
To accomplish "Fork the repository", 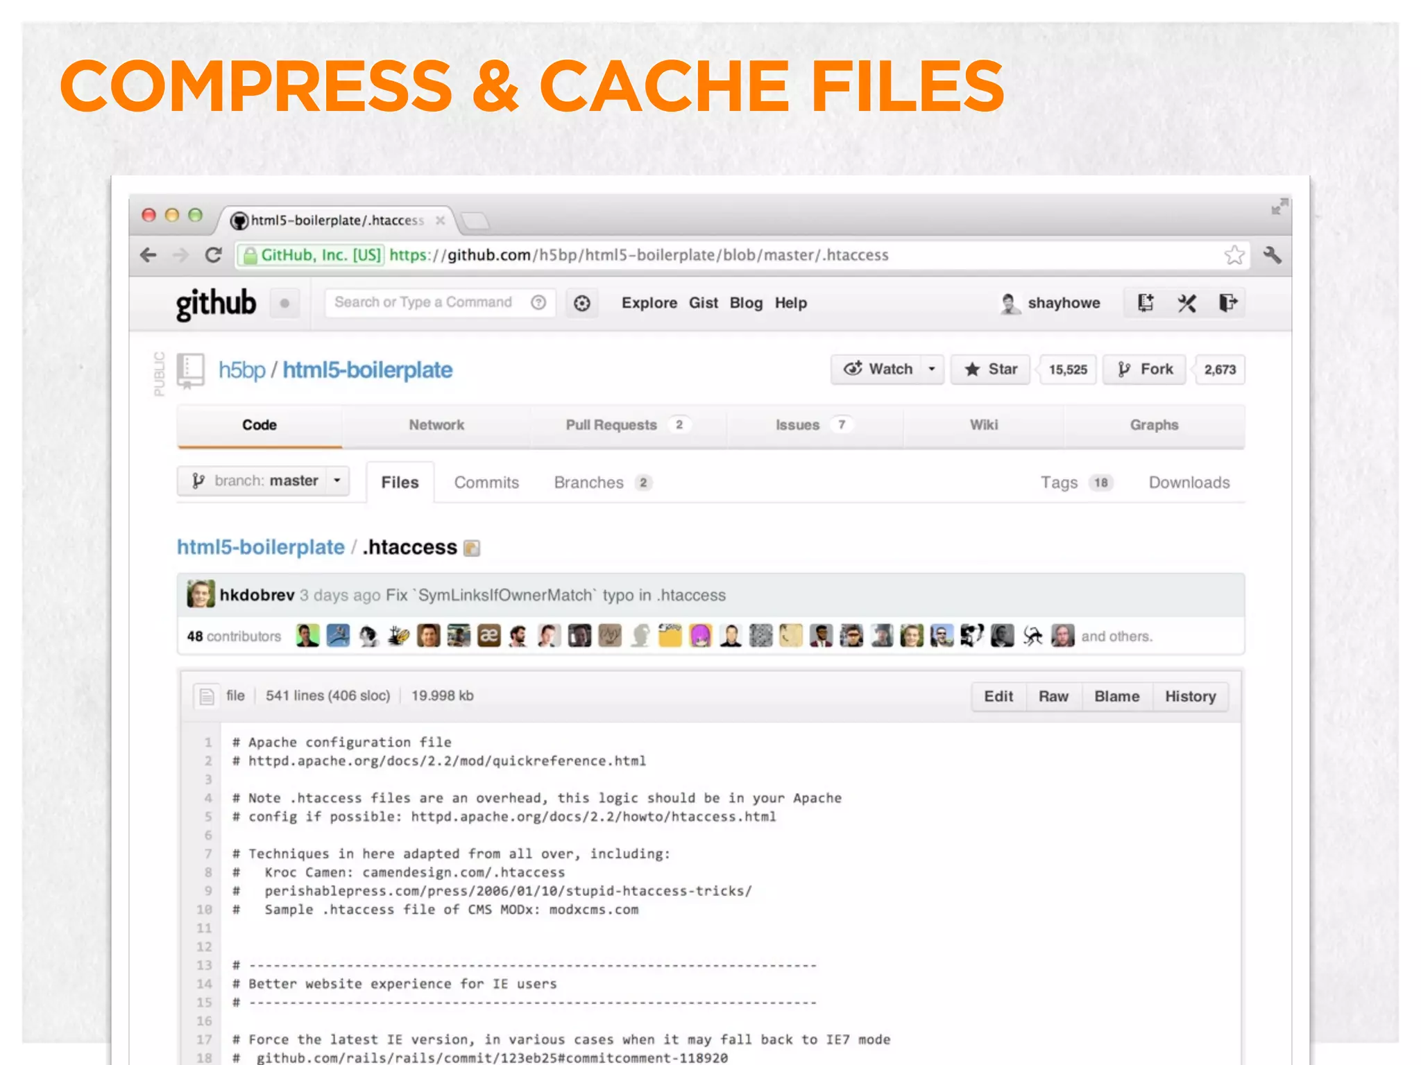I will coord(1145,370).
